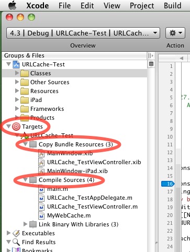Click the Resources folder icon

coord(25,91)
